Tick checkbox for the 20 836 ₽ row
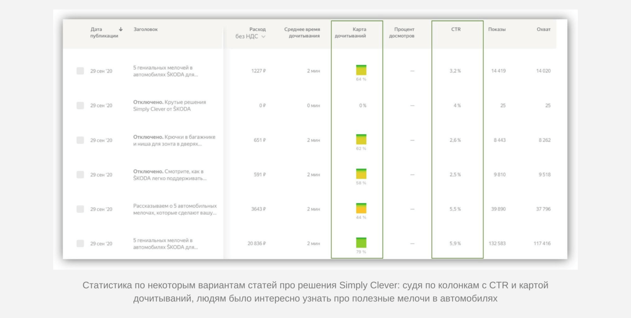631x318 pixels. (80, 244)
